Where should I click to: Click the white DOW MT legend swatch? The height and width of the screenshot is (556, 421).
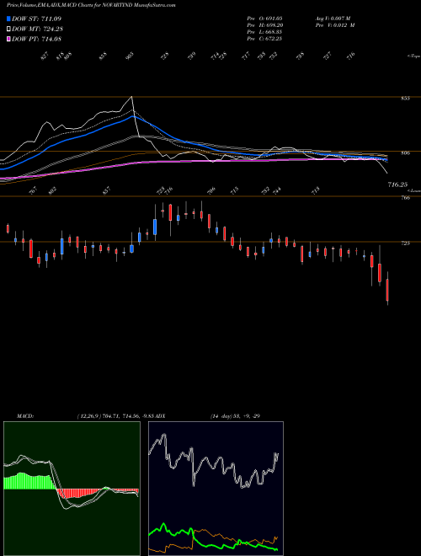point(8,29)
